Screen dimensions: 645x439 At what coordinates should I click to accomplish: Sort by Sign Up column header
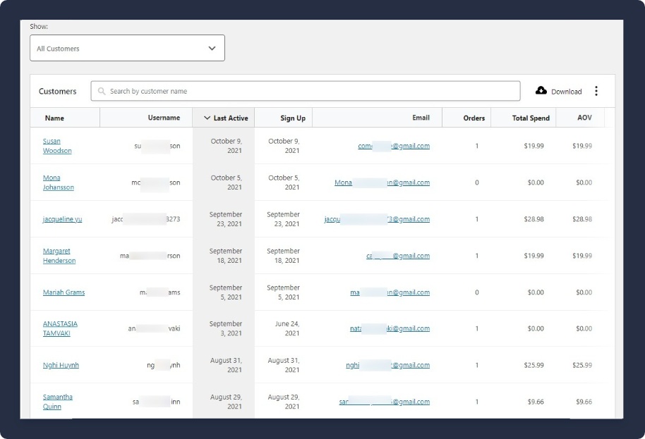click(x=293, y=118)
